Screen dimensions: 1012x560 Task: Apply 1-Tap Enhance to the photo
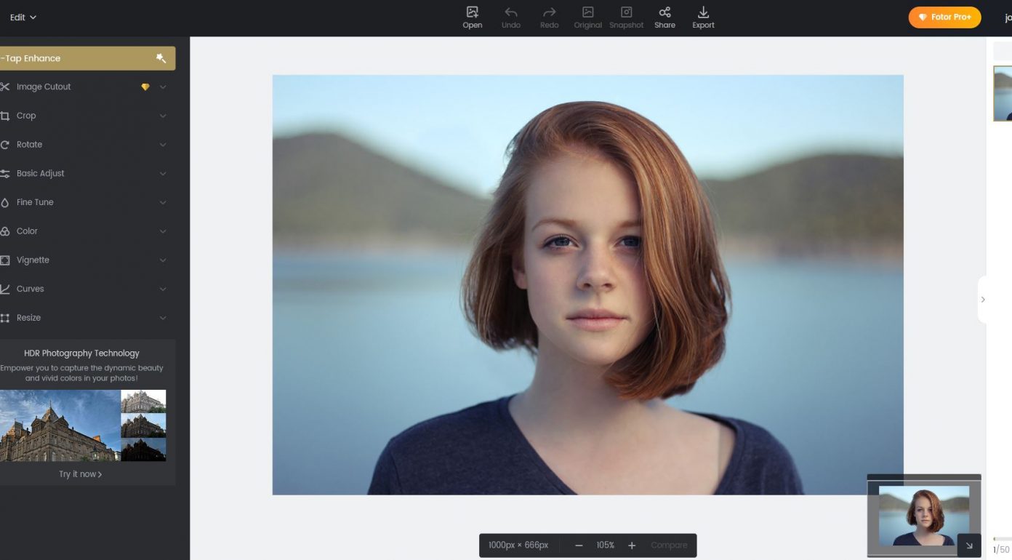coord(86,58)
